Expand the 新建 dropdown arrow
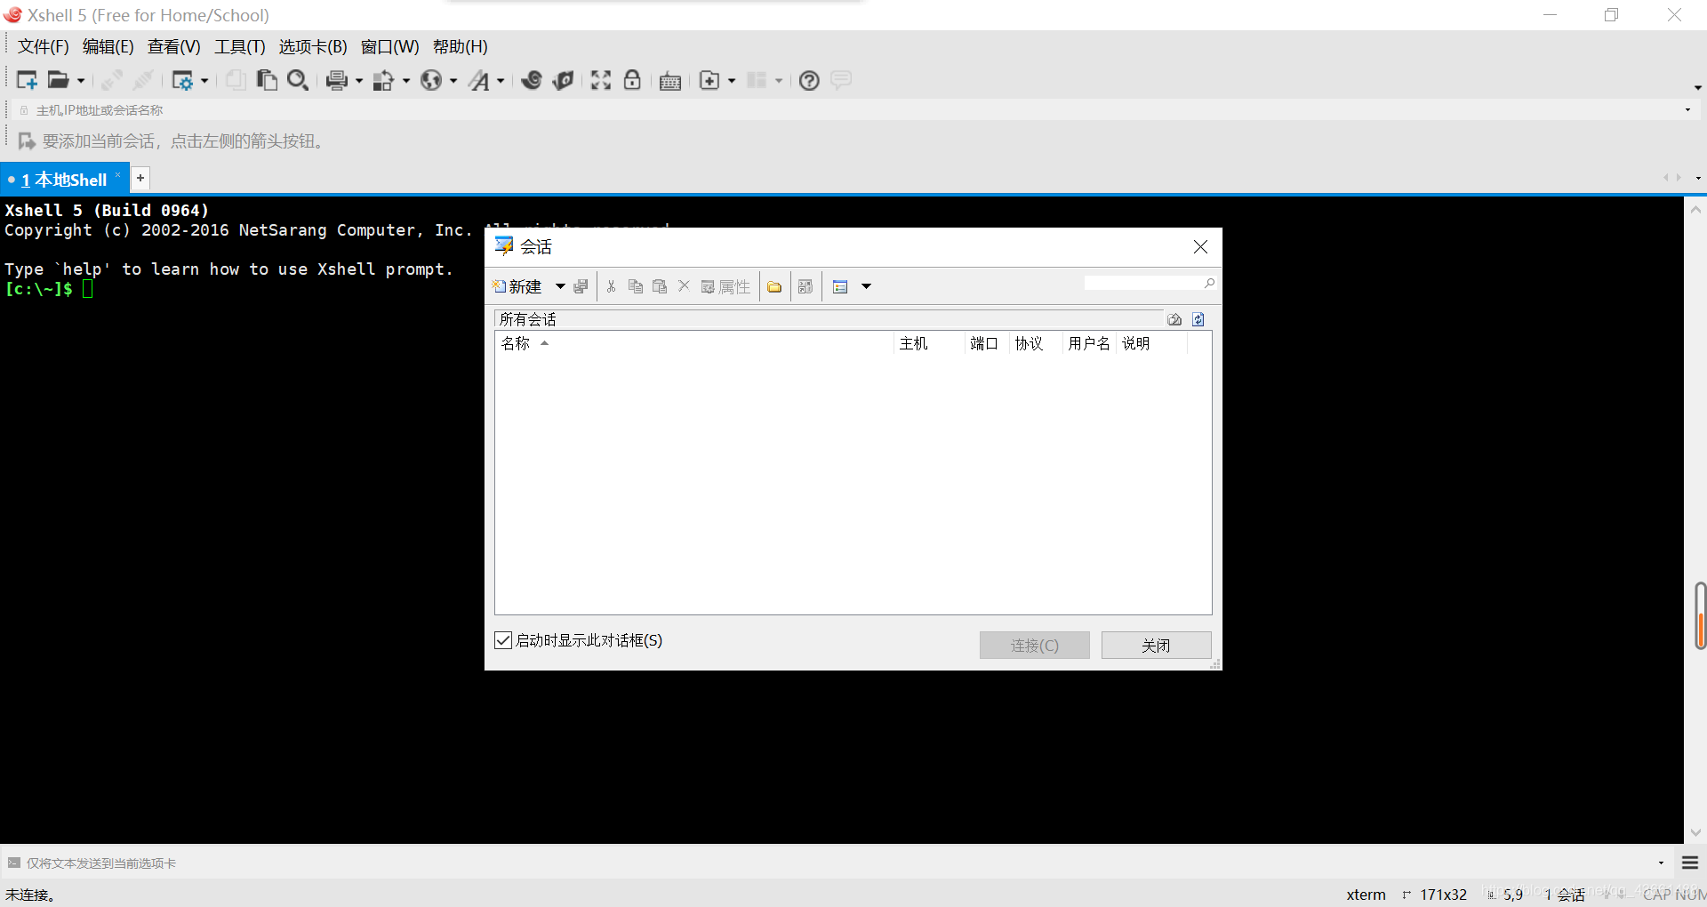The height and width of the screenshot is (907, 1707). click(560, 286)
